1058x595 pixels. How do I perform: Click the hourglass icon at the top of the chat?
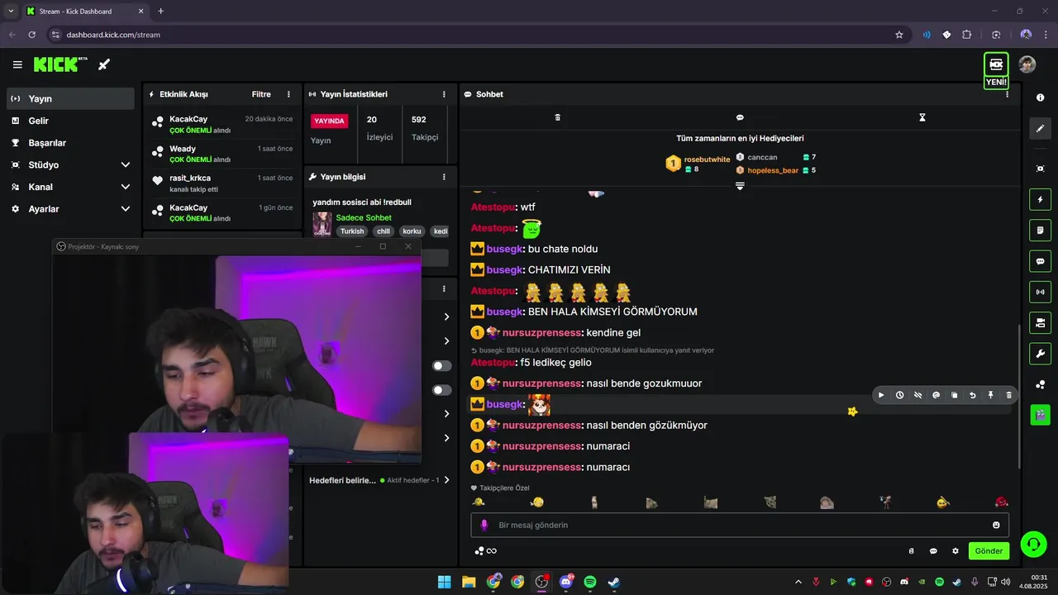(922, 117)
